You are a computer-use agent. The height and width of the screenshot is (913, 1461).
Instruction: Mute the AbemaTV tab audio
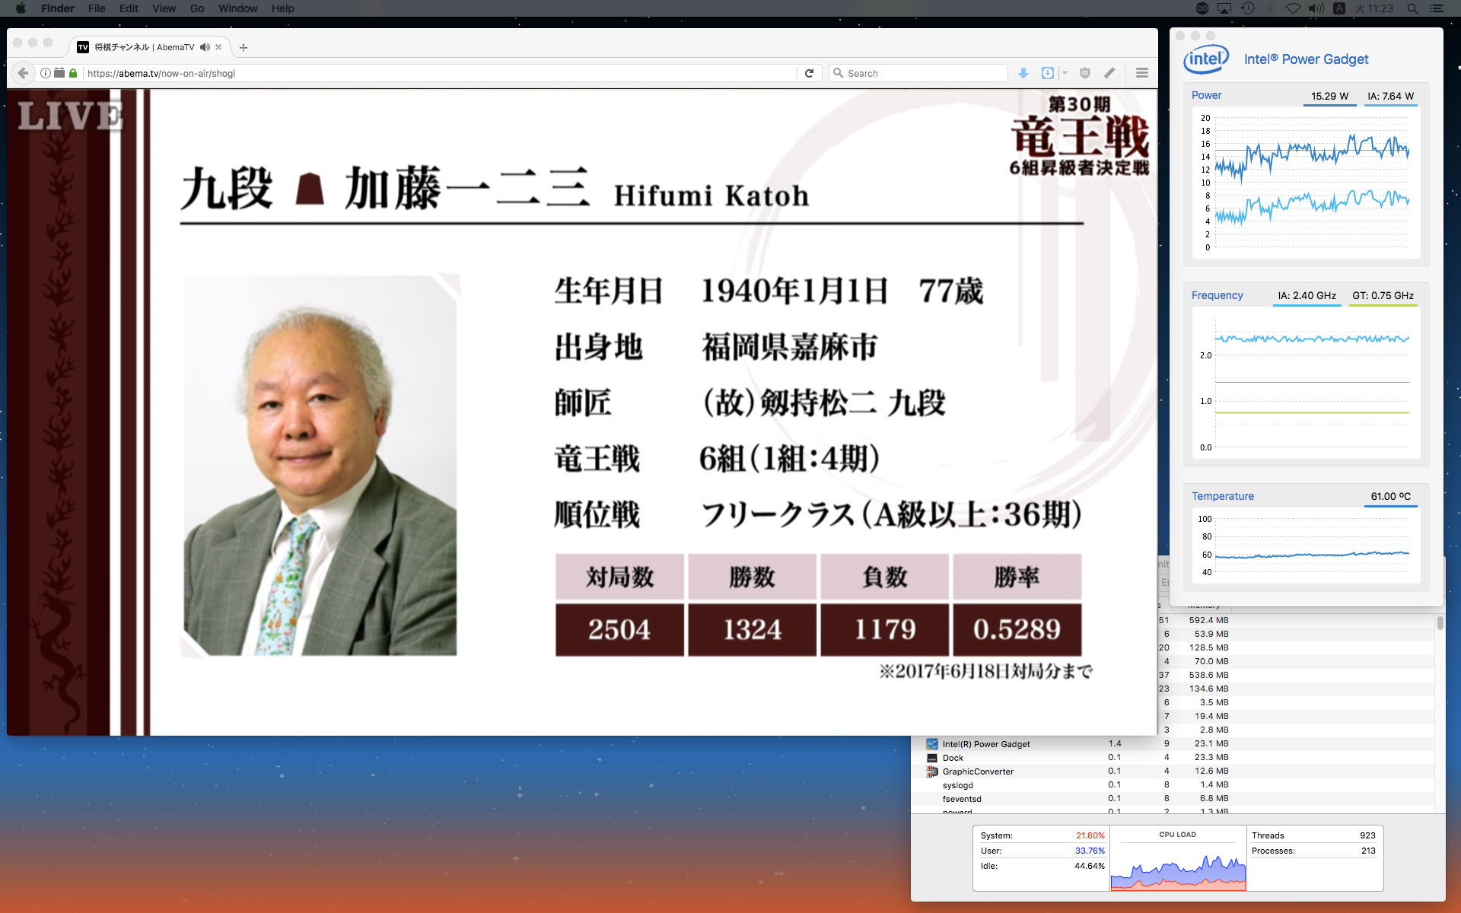coord(205,47)
